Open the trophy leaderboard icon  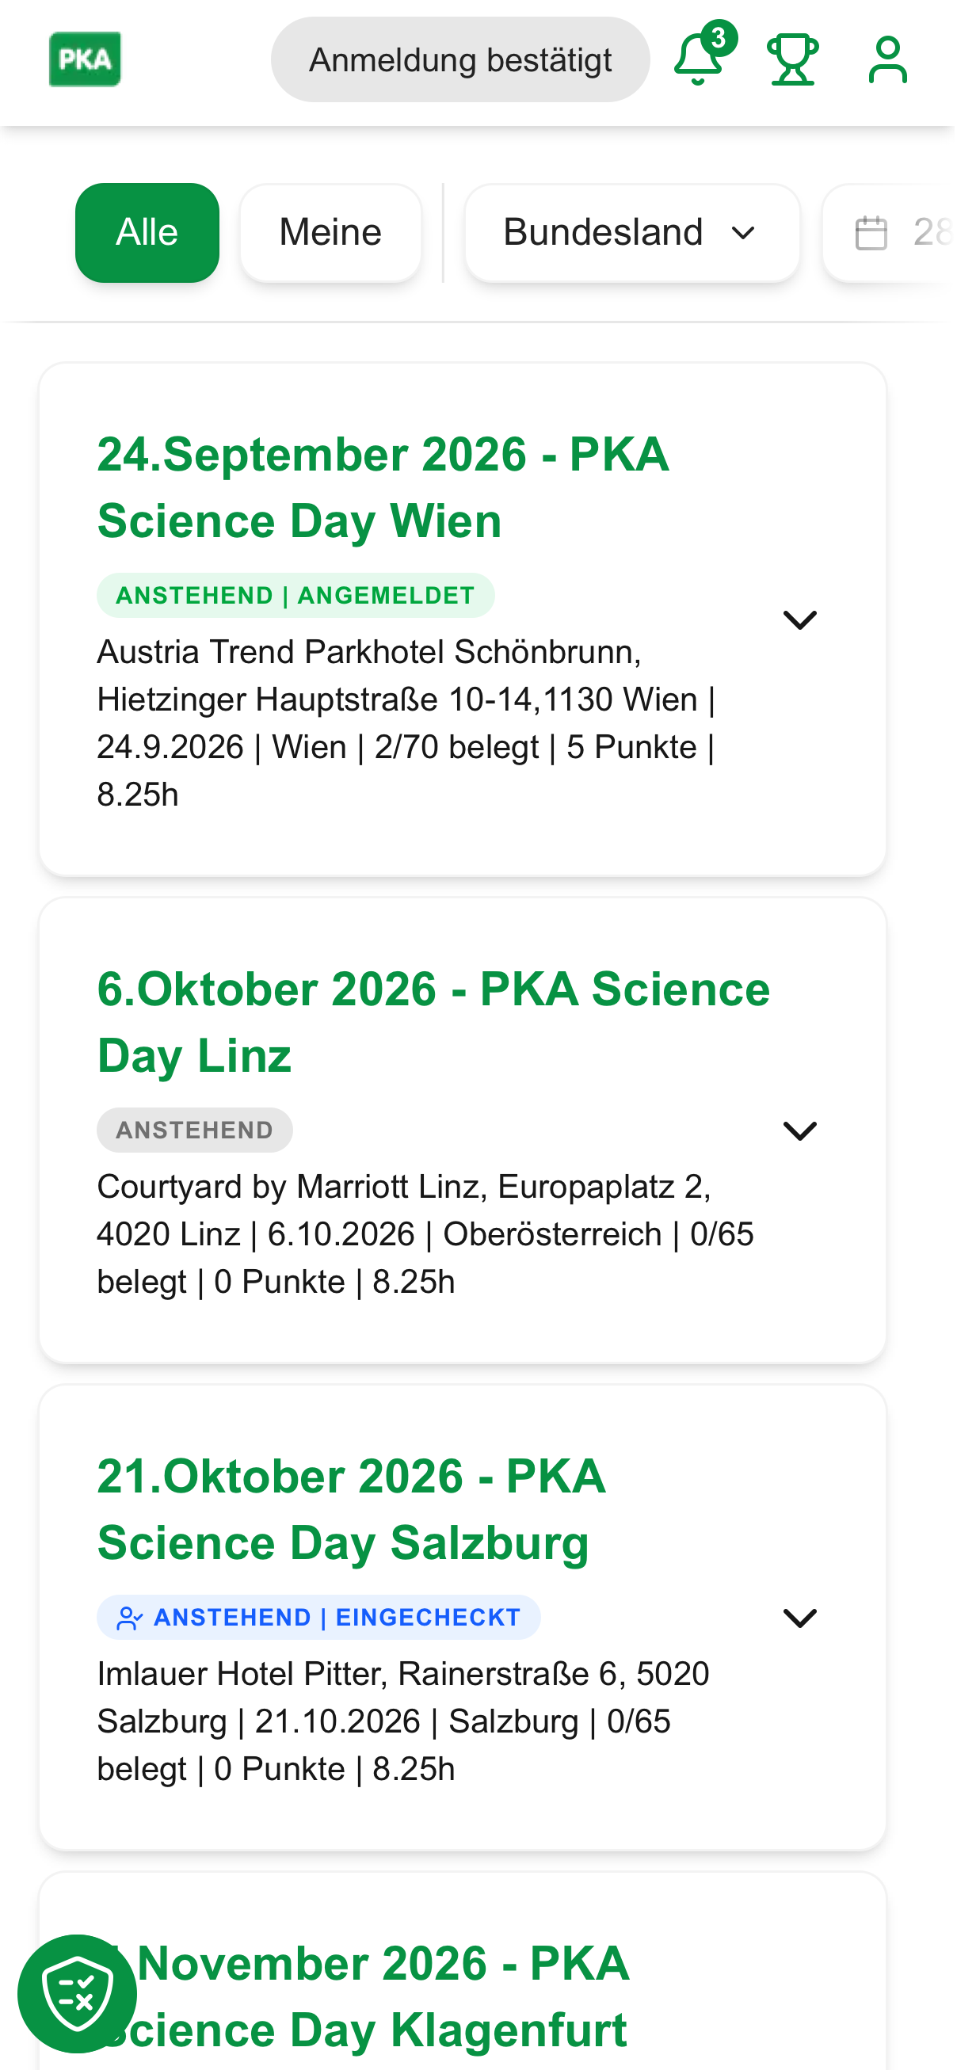(794, 60)
